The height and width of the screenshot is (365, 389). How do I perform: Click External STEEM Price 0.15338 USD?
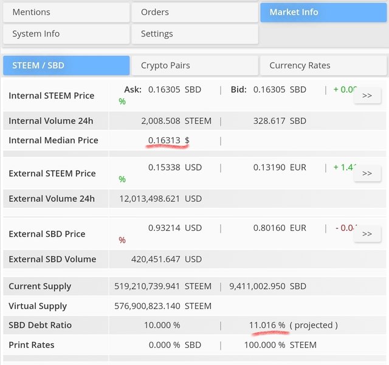pos(175,168)
